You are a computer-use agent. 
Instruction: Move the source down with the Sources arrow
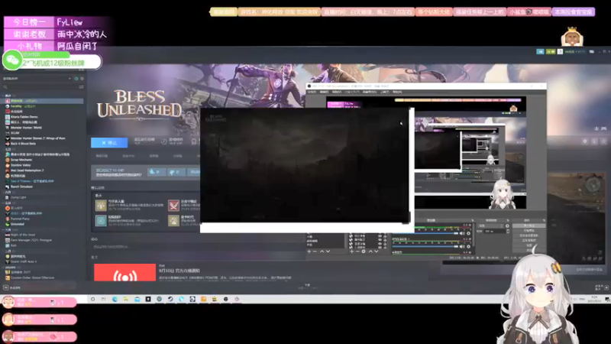pyautogui.click(x=376, y=252)
